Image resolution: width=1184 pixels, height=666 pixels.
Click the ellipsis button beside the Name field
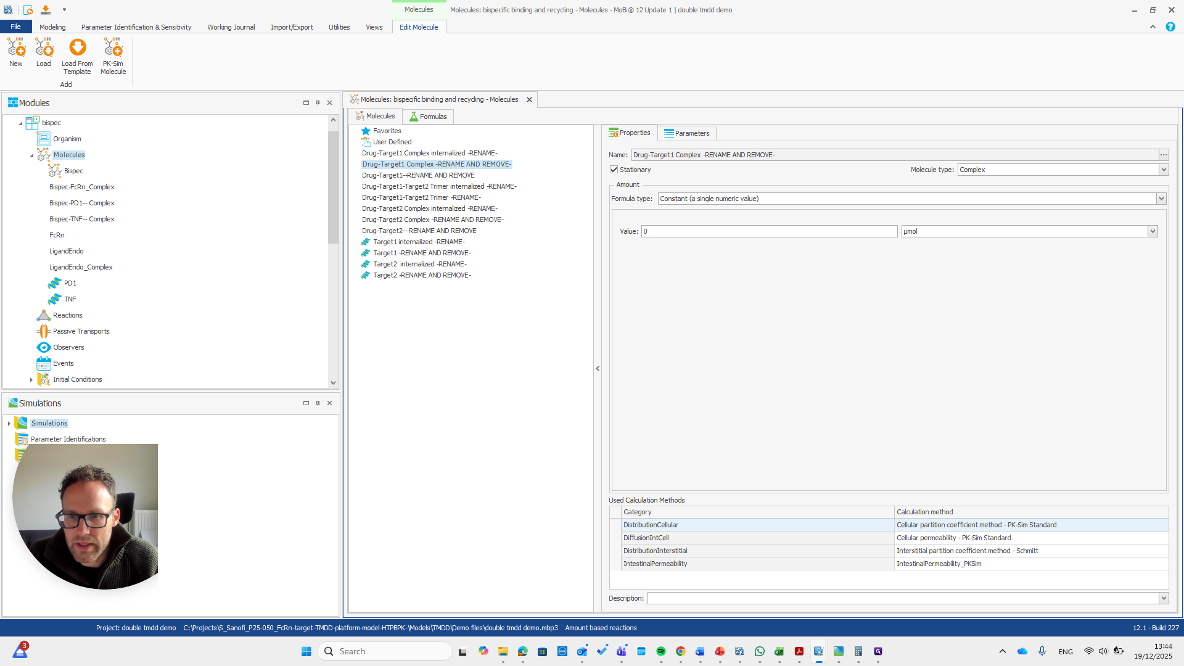[x=1163, y=155]
